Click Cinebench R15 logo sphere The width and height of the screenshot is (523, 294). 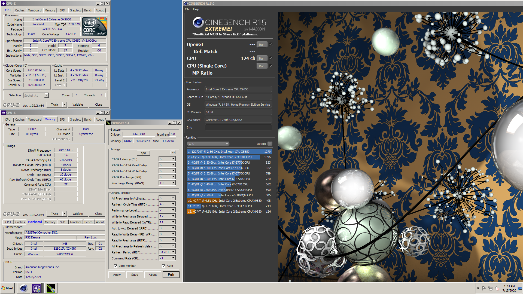click(198, 22)
